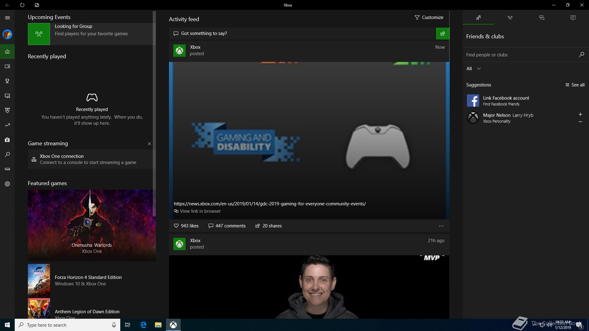Click the Connection console icon in sidebar

pos(7,169)
